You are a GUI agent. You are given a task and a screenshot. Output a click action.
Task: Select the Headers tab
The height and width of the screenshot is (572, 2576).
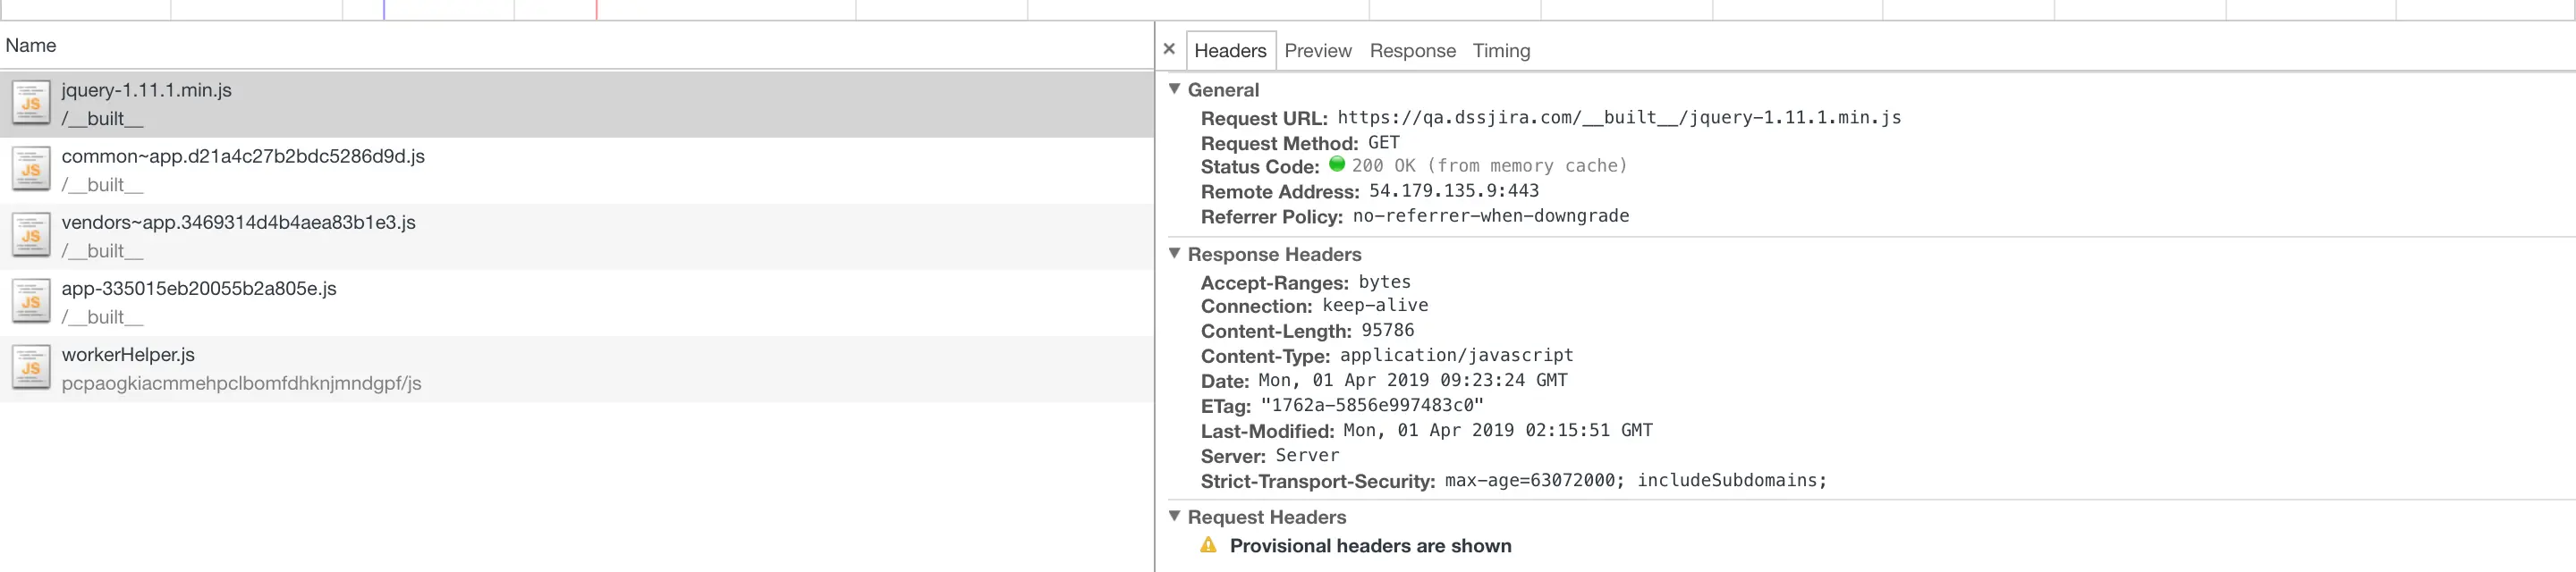pos(1230,51)
